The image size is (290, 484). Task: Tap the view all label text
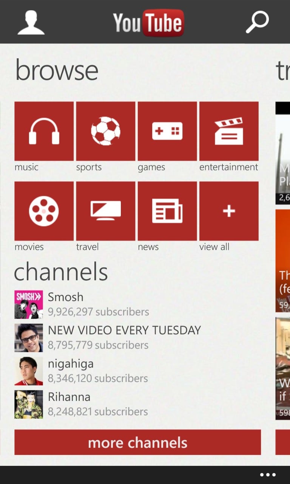[214, 247]
